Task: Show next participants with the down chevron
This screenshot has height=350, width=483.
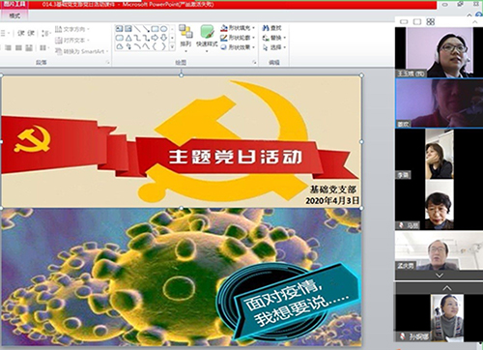Action: 440,276
